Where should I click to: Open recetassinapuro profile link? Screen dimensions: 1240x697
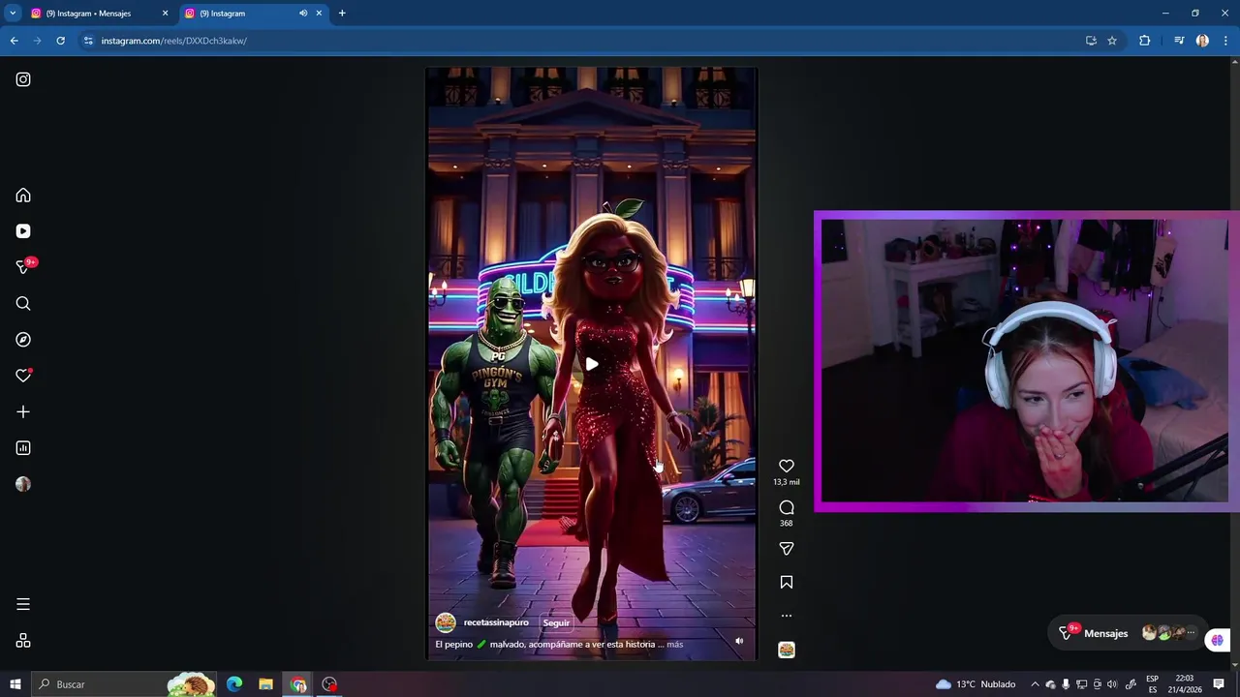click(496, 622)
